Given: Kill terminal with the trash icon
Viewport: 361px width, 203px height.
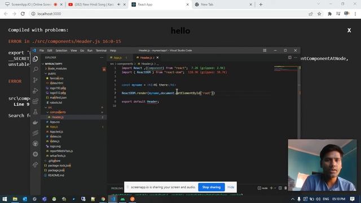Looking at the screenshot, I should click(285, 188).
